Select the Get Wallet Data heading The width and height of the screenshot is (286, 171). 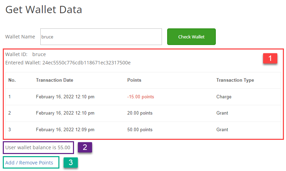pyautogui.click(x=43, y=10)
